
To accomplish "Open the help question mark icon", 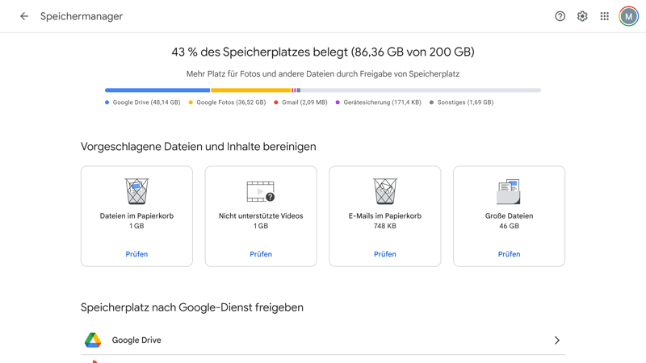I will (560, 16).
